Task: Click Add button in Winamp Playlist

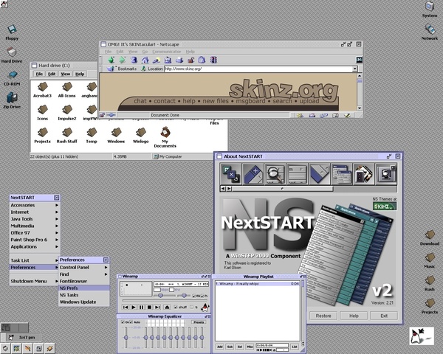Action: [x=220, y=347]
